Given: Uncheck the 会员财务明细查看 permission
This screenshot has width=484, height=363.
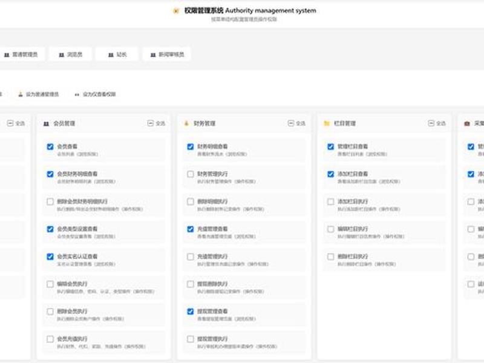Looking at the screenshot, I should (x=50, y=174).
